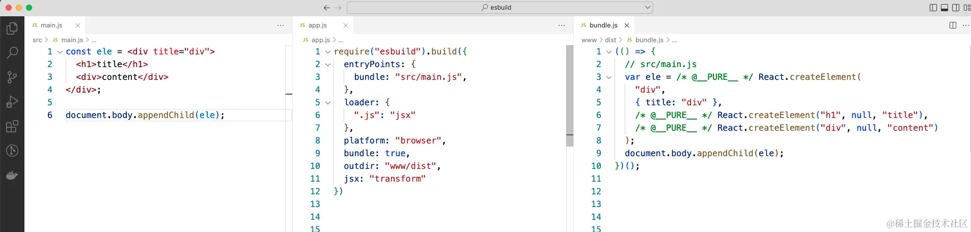Click the www breadcrumb in bundle.js

pyautogui.click(x=589, y=40)
